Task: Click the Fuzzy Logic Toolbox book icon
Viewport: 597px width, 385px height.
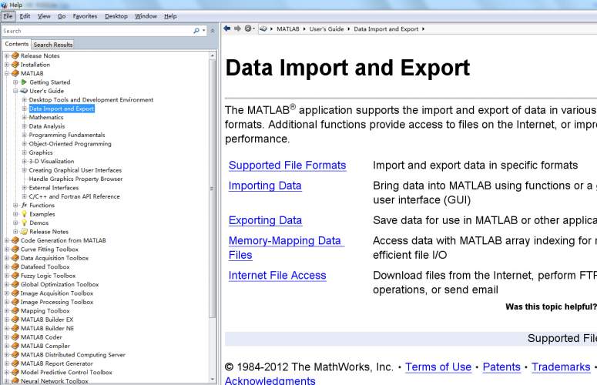Action: (x=15, y=276)
